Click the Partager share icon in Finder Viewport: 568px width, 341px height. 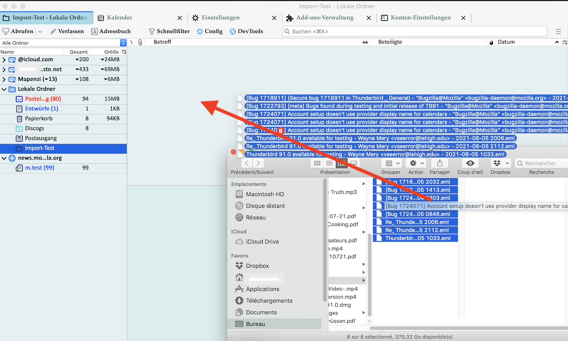440,163
